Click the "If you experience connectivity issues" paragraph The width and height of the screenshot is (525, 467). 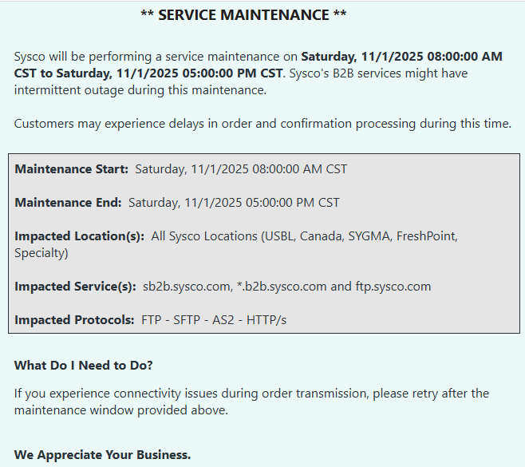point(251,402)
